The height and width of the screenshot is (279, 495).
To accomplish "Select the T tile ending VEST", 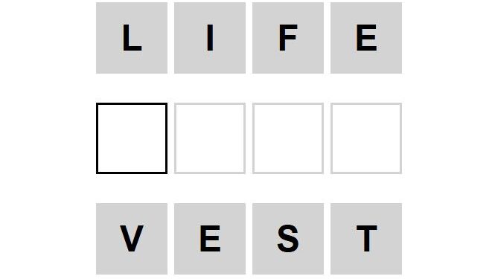I will (366, 239).
